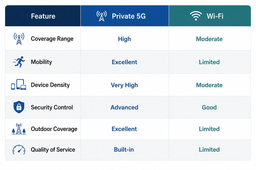Click the Excellent value in Outdoor Coverage row
Viewport: 256px width, 170px height.
coord(124,129)
